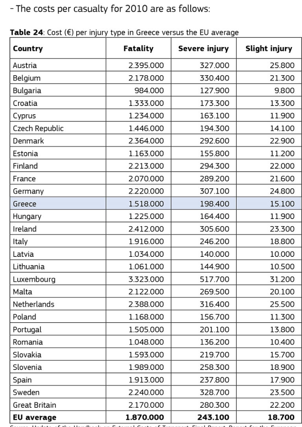Click the costs per casualty intro sentence
The width and height of the screenshot is (302, 427).
click(x=110, y=9)
